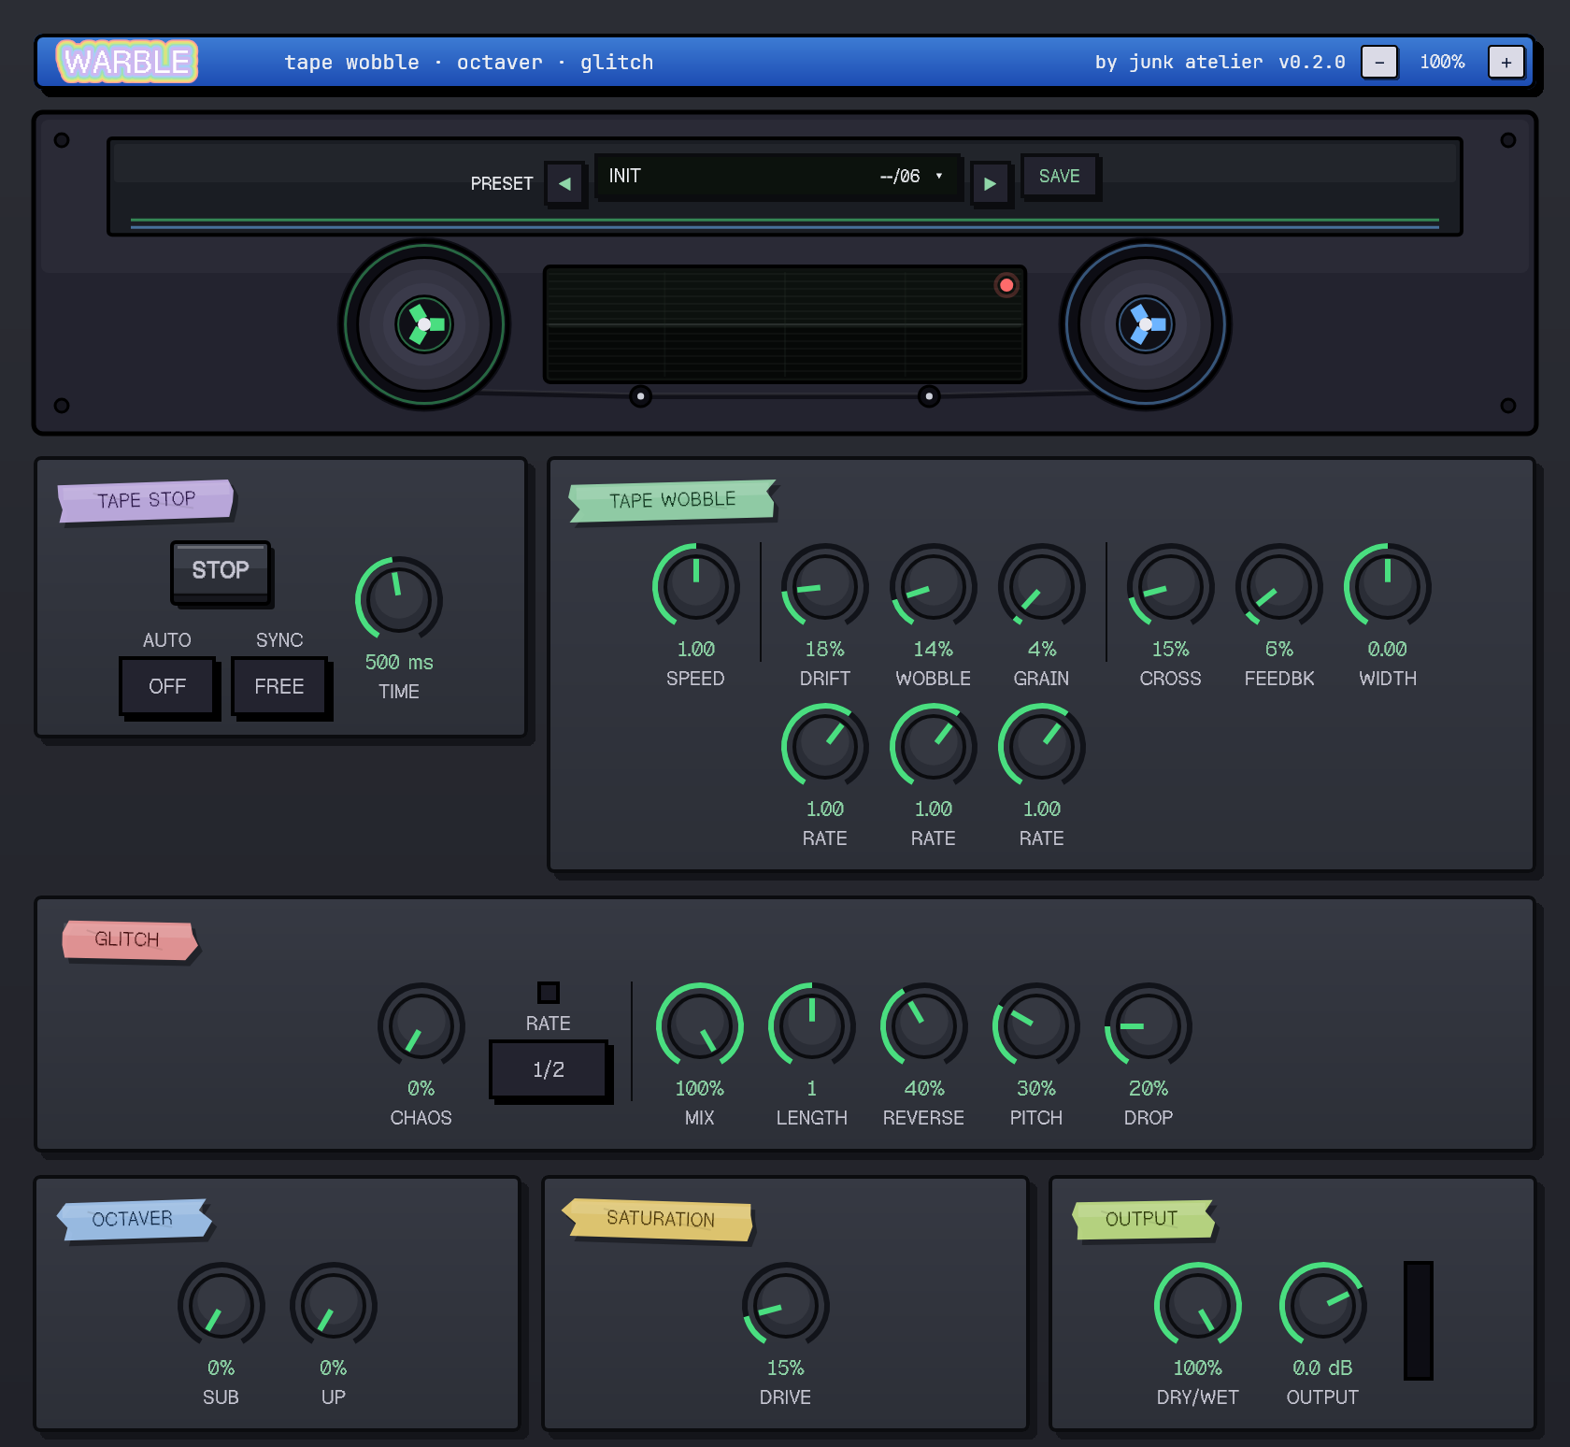
Task: Click the right tape guide roller
Action: point(928,396)
